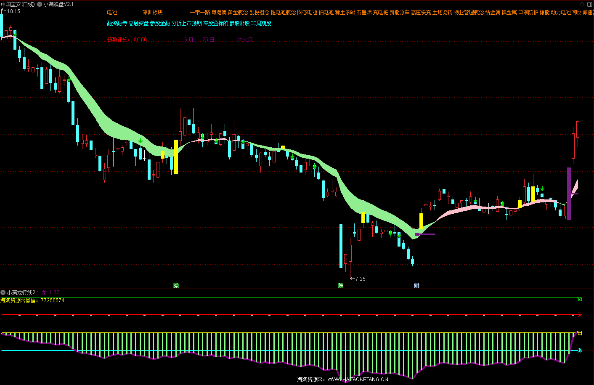This screenshot has width=594, height=385.
Task: Click the 动力电池回收 concept tag
Action: (566, 13)
